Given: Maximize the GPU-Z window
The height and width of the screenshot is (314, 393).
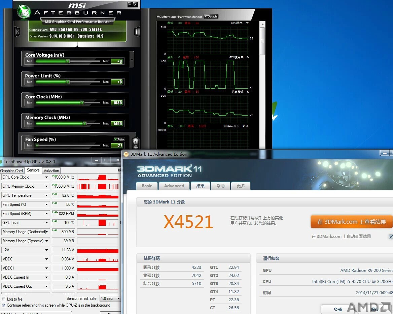Looking at the screenshot, I should coord(106,160).
